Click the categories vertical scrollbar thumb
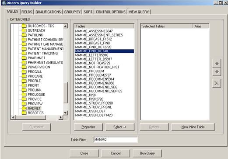Viewport: 228px width, 159px height. (65, 93)
